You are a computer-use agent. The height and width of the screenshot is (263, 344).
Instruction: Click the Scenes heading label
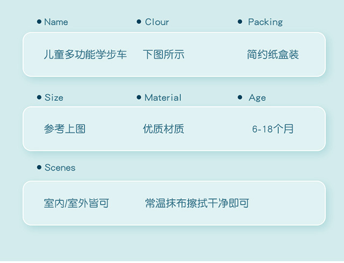[60, 168]
